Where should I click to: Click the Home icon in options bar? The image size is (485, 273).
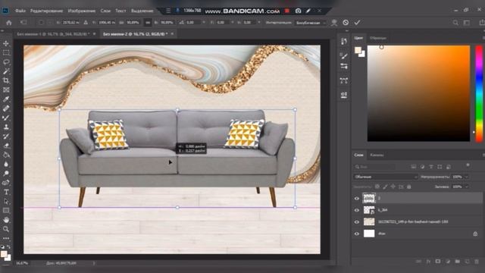(x=9, y=23)
